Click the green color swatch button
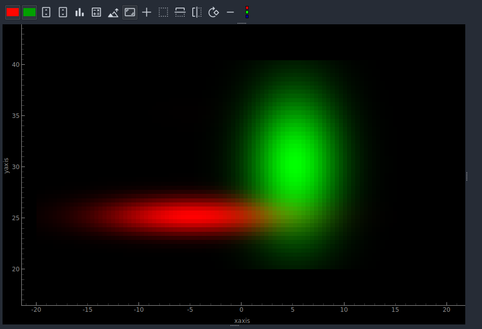The width and height of the screenshot is (482, 329). 29,12
